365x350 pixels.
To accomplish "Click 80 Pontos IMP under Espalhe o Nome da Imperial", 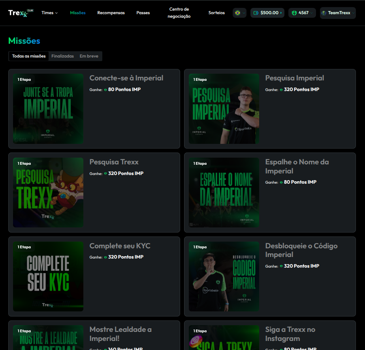I will [300, 182].
